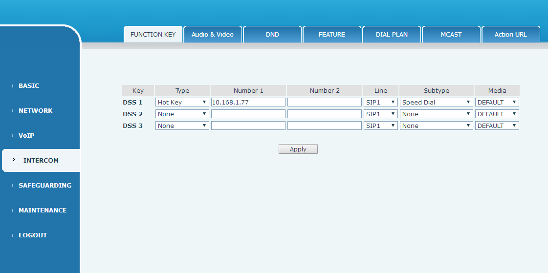Open the FEATURE tab
Viewport: 548px width, 273px height.
pyautogui.click(x=332, y=35)
